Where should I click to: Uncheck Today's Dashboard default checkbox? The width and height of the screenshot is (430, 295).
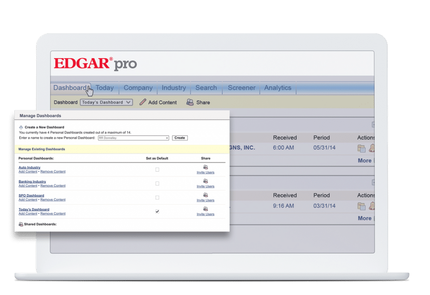pos(157,211)
